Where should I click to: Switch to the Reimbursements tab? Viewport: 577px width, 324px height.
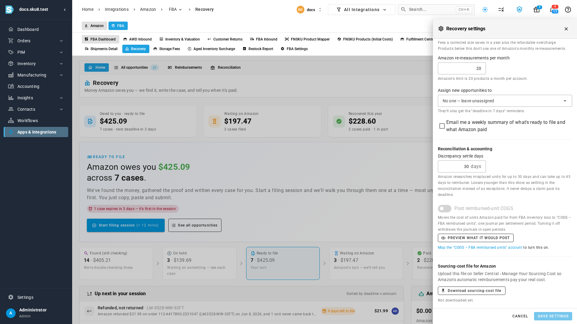coord(185,67)
